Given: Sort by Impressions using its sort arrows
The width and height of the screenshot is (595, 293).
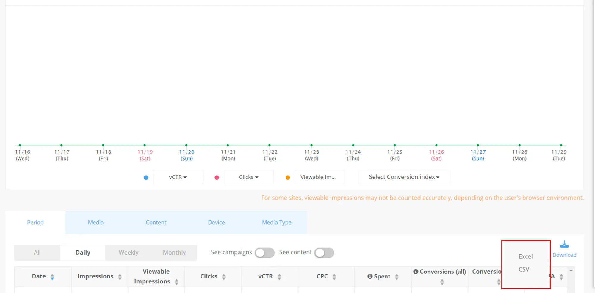Looking at the screenshot, I should pos(120,277).
